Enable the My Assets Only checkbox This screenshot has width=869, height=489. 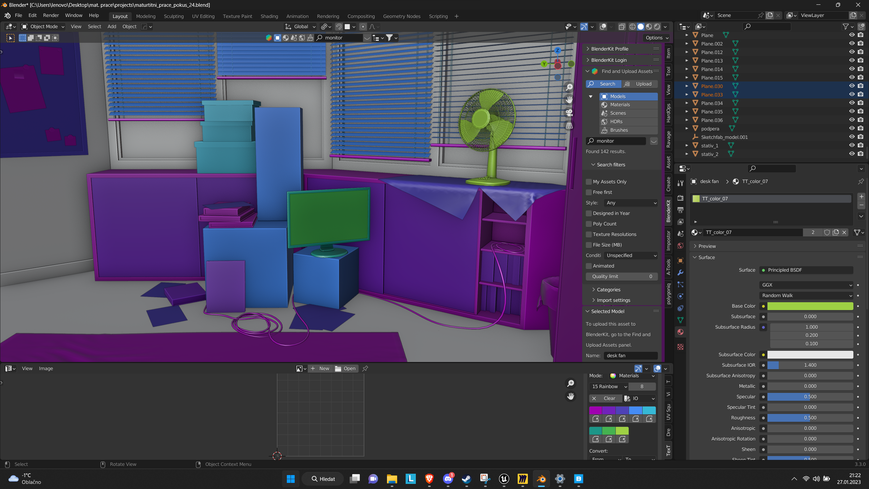[589, 182]
